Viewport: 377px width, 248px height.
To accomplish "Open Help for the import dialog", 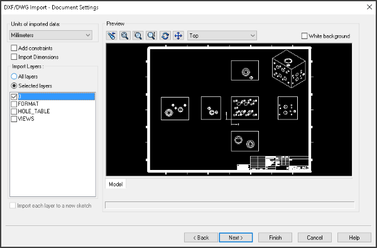I will pos(354,238).
